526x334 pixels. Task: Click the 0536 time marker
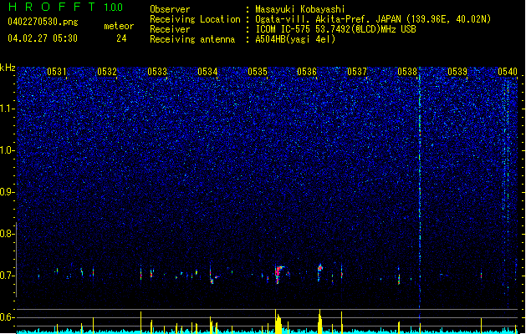tap(307, 72)
